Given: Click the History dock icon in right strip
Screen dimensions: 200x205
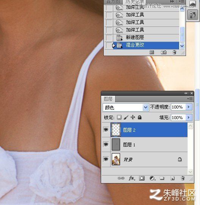Looking at the screenshot, I should coord(192,15).
